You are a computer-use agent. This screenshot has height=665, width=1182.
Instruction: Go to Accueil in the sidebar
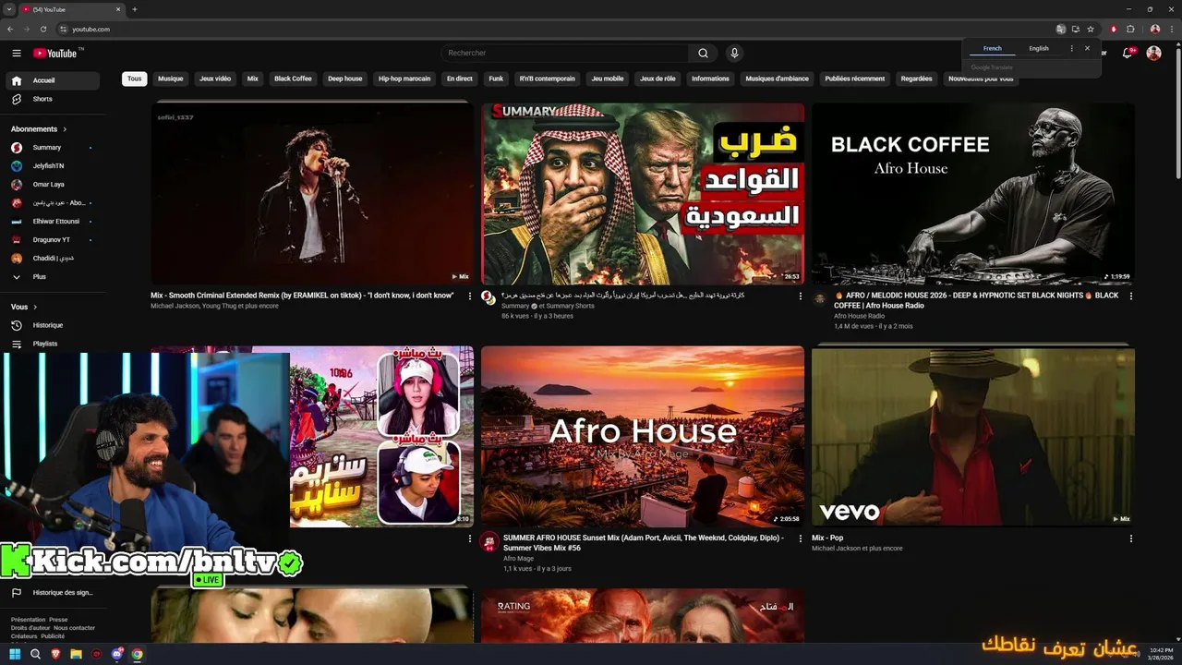tap(53, 80)
